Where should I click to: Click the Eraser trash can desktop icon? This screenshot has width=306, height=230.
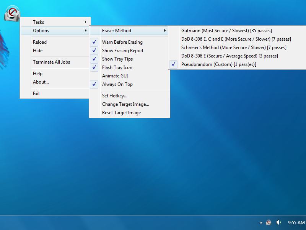12,14
